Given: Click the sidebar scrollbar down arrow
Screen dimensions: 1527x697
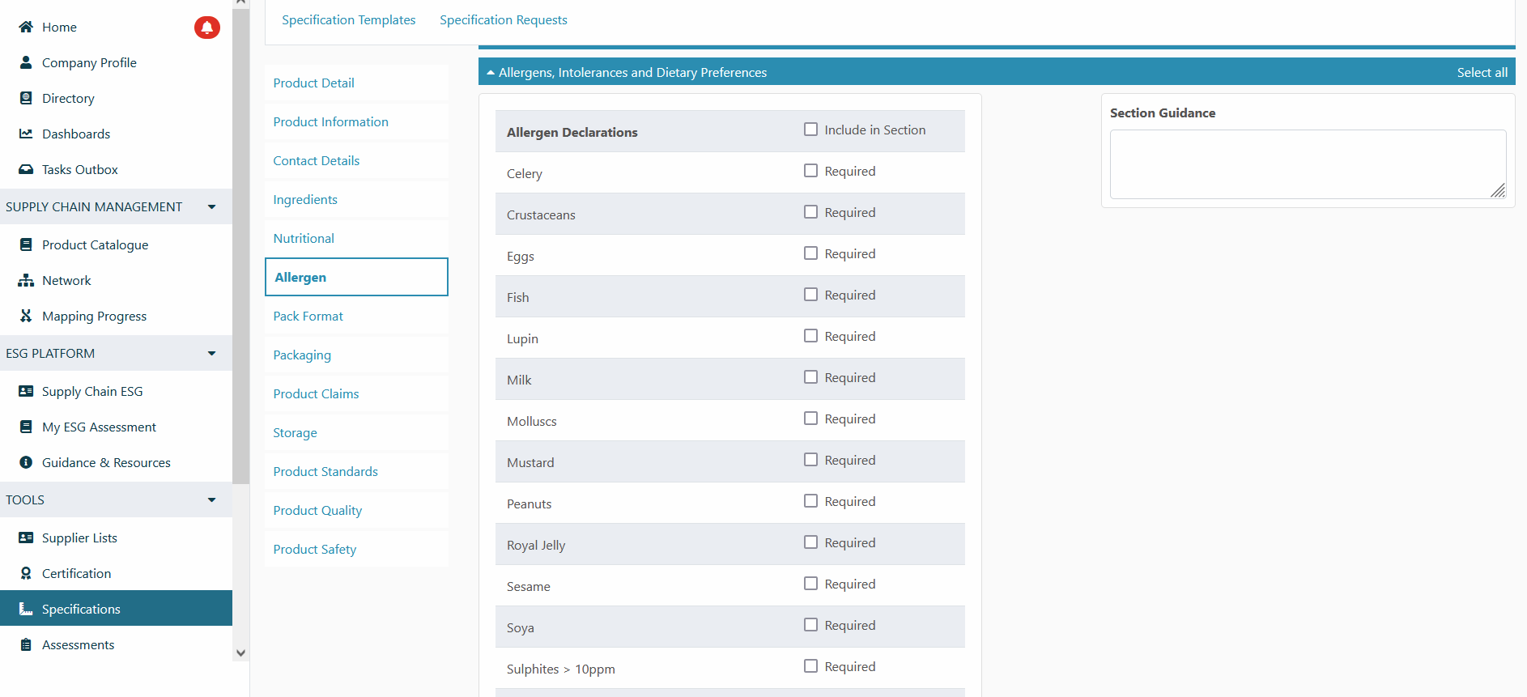Looking at the screenshot, I should (x=240, y=652).
